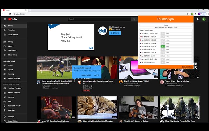Viewport: 209px width, 131px height.
Task: Open Learning in the sidebar
Action: coord(14,110)
